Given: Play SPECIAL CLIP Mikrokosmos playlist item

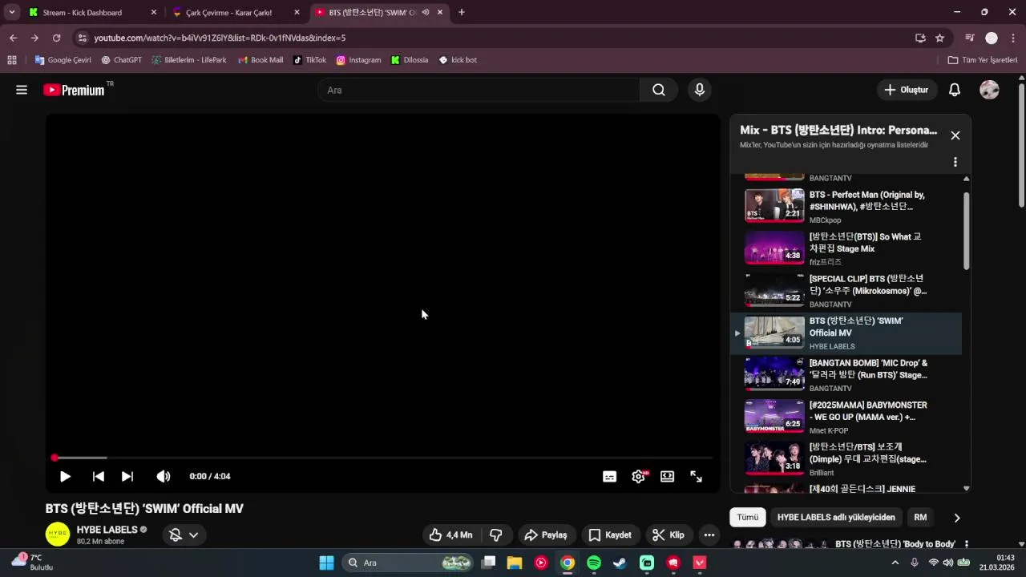Looking at the screenshot, I should [846, 291].
